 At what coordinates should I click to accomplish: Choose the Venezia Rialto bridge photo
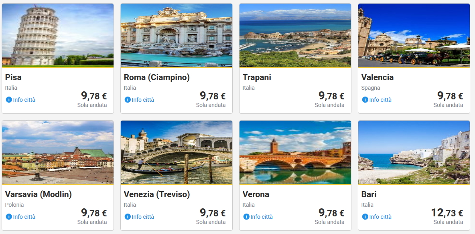pyautogui.click(x=177, y=152)
